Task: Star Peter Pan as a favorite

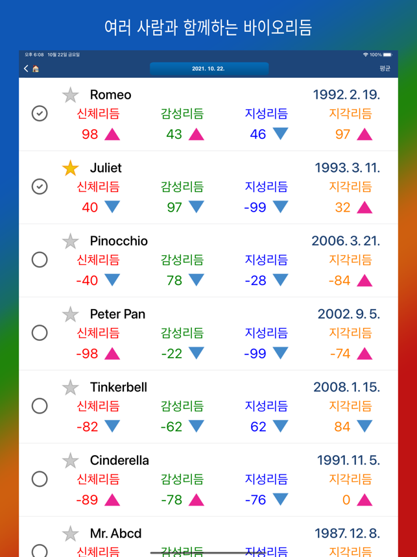Action: tap(70, 314)
